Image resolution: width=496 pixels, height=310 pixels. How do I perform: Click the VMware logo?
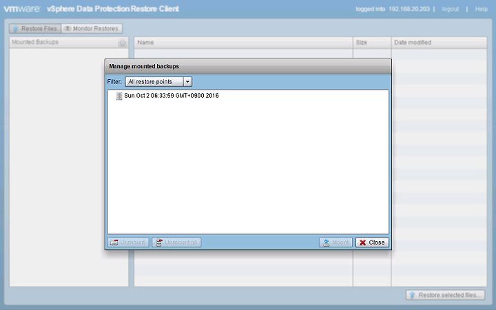tap(22, 8)
